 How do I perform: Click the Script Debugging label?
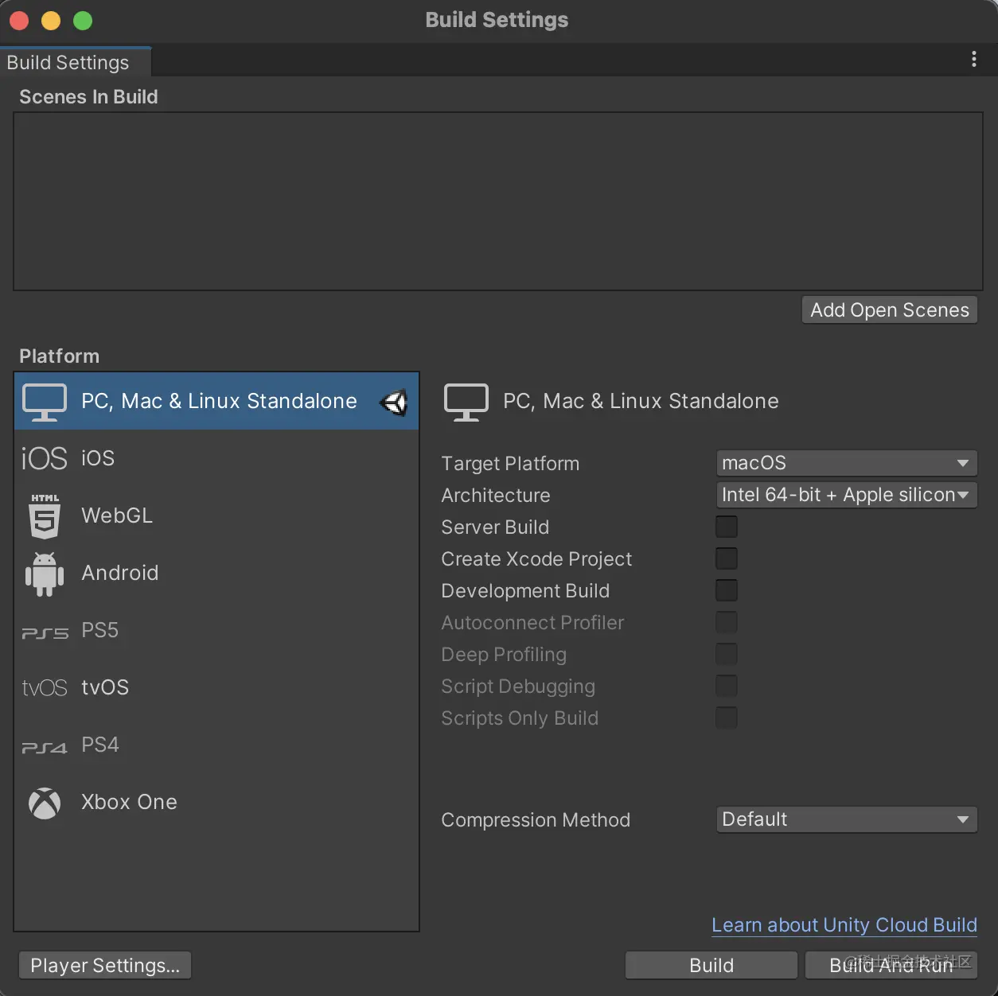[x=518, y=687]
